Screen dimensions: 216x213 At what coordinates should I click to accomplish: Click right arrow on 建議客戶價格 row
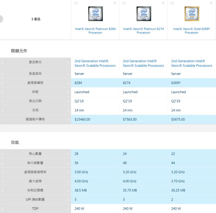pos(68,120)
